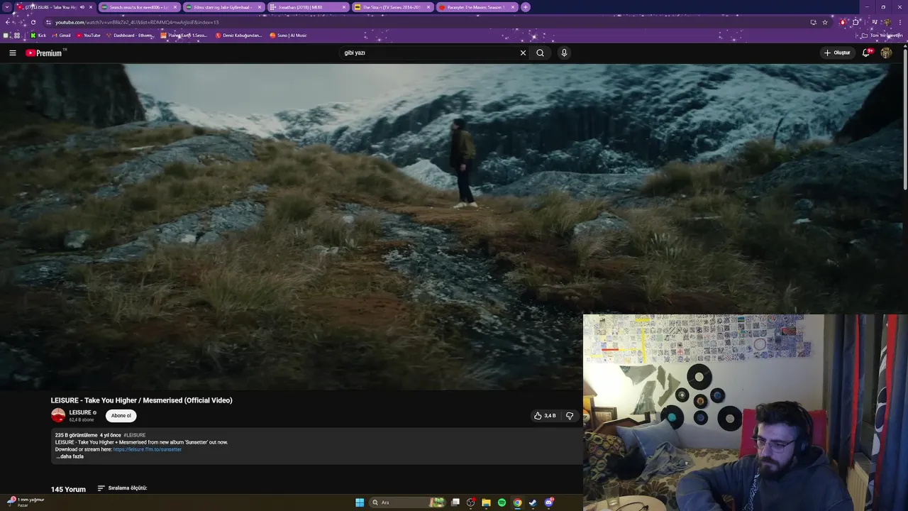Bookmark this page with the star icon

coord(825,22)
